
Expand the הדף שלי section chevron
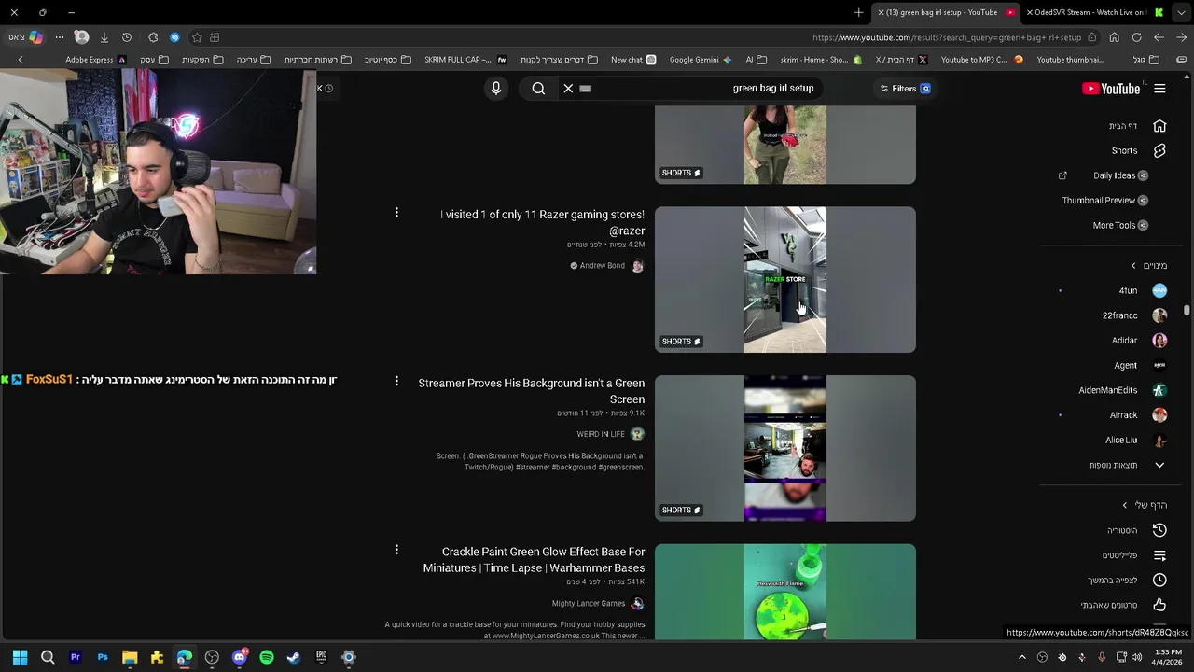1125,505
